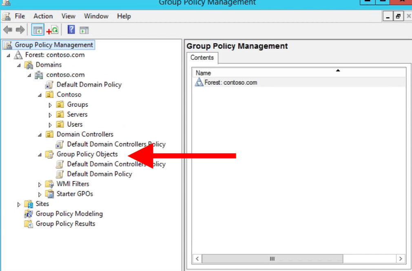Screen dimensions: 412x271
Task: Select Default Domain Policy under Group Policy Objects
Action: click(100, 174)
